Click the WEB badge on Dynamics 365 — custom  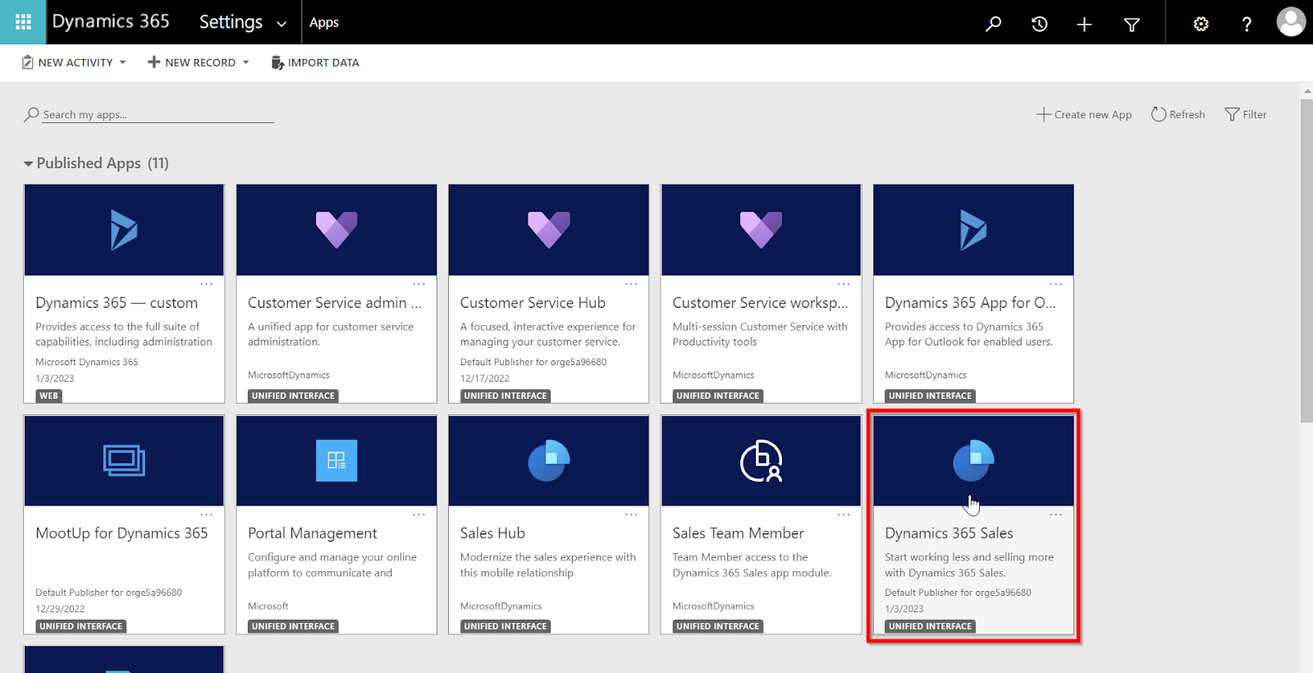49,396
